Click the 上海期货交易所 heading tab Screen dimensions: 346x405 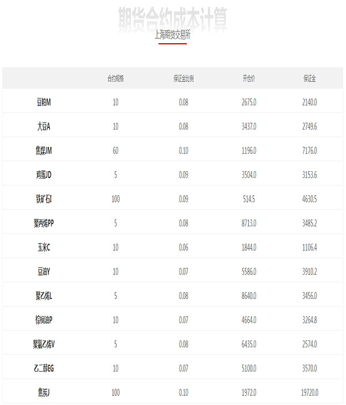pyautogui.click(x=172, y=35)
